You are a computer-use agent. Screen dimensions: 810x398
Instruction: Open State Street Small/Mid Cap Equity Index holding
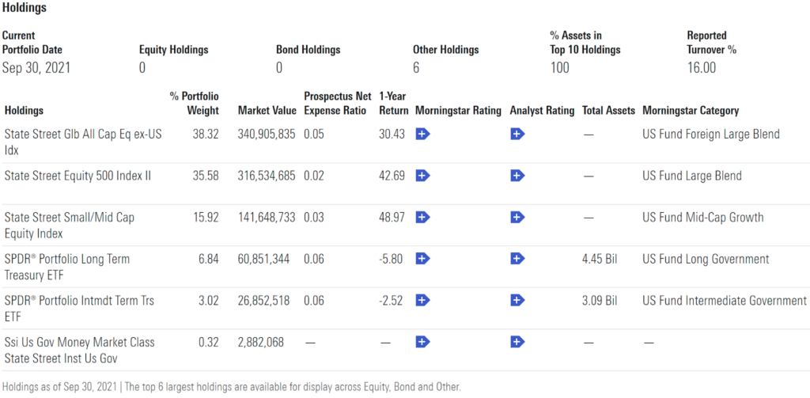70,226
